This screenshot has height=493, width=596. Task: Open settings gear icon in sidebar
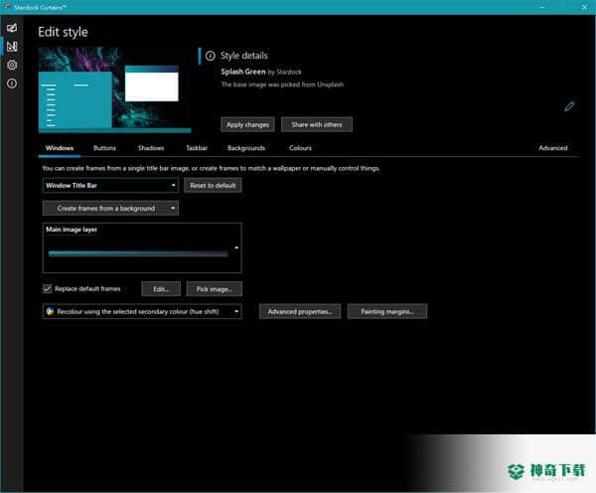coord(12,65)
